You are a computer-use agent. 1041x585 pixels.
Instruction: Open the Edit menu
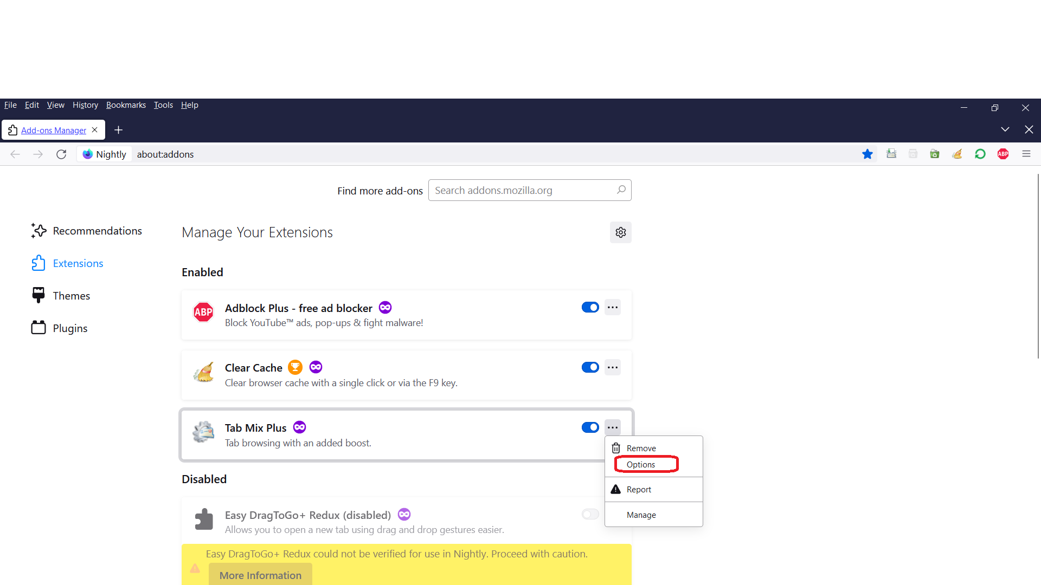pyautogui.click(x=32, y=105)
